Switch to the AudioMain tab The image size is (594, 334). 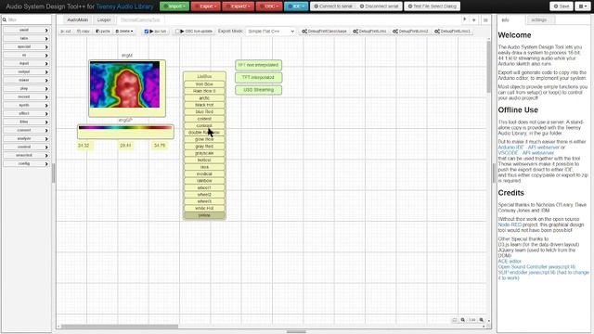click(x=78, y=19)
